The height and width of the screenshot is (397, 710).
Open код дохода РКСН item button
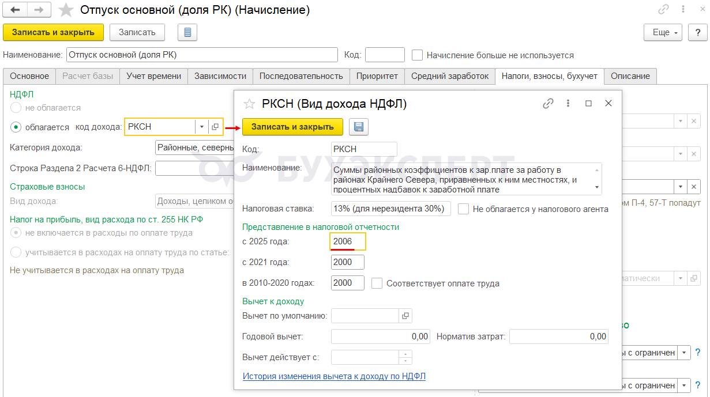[215, 127]
